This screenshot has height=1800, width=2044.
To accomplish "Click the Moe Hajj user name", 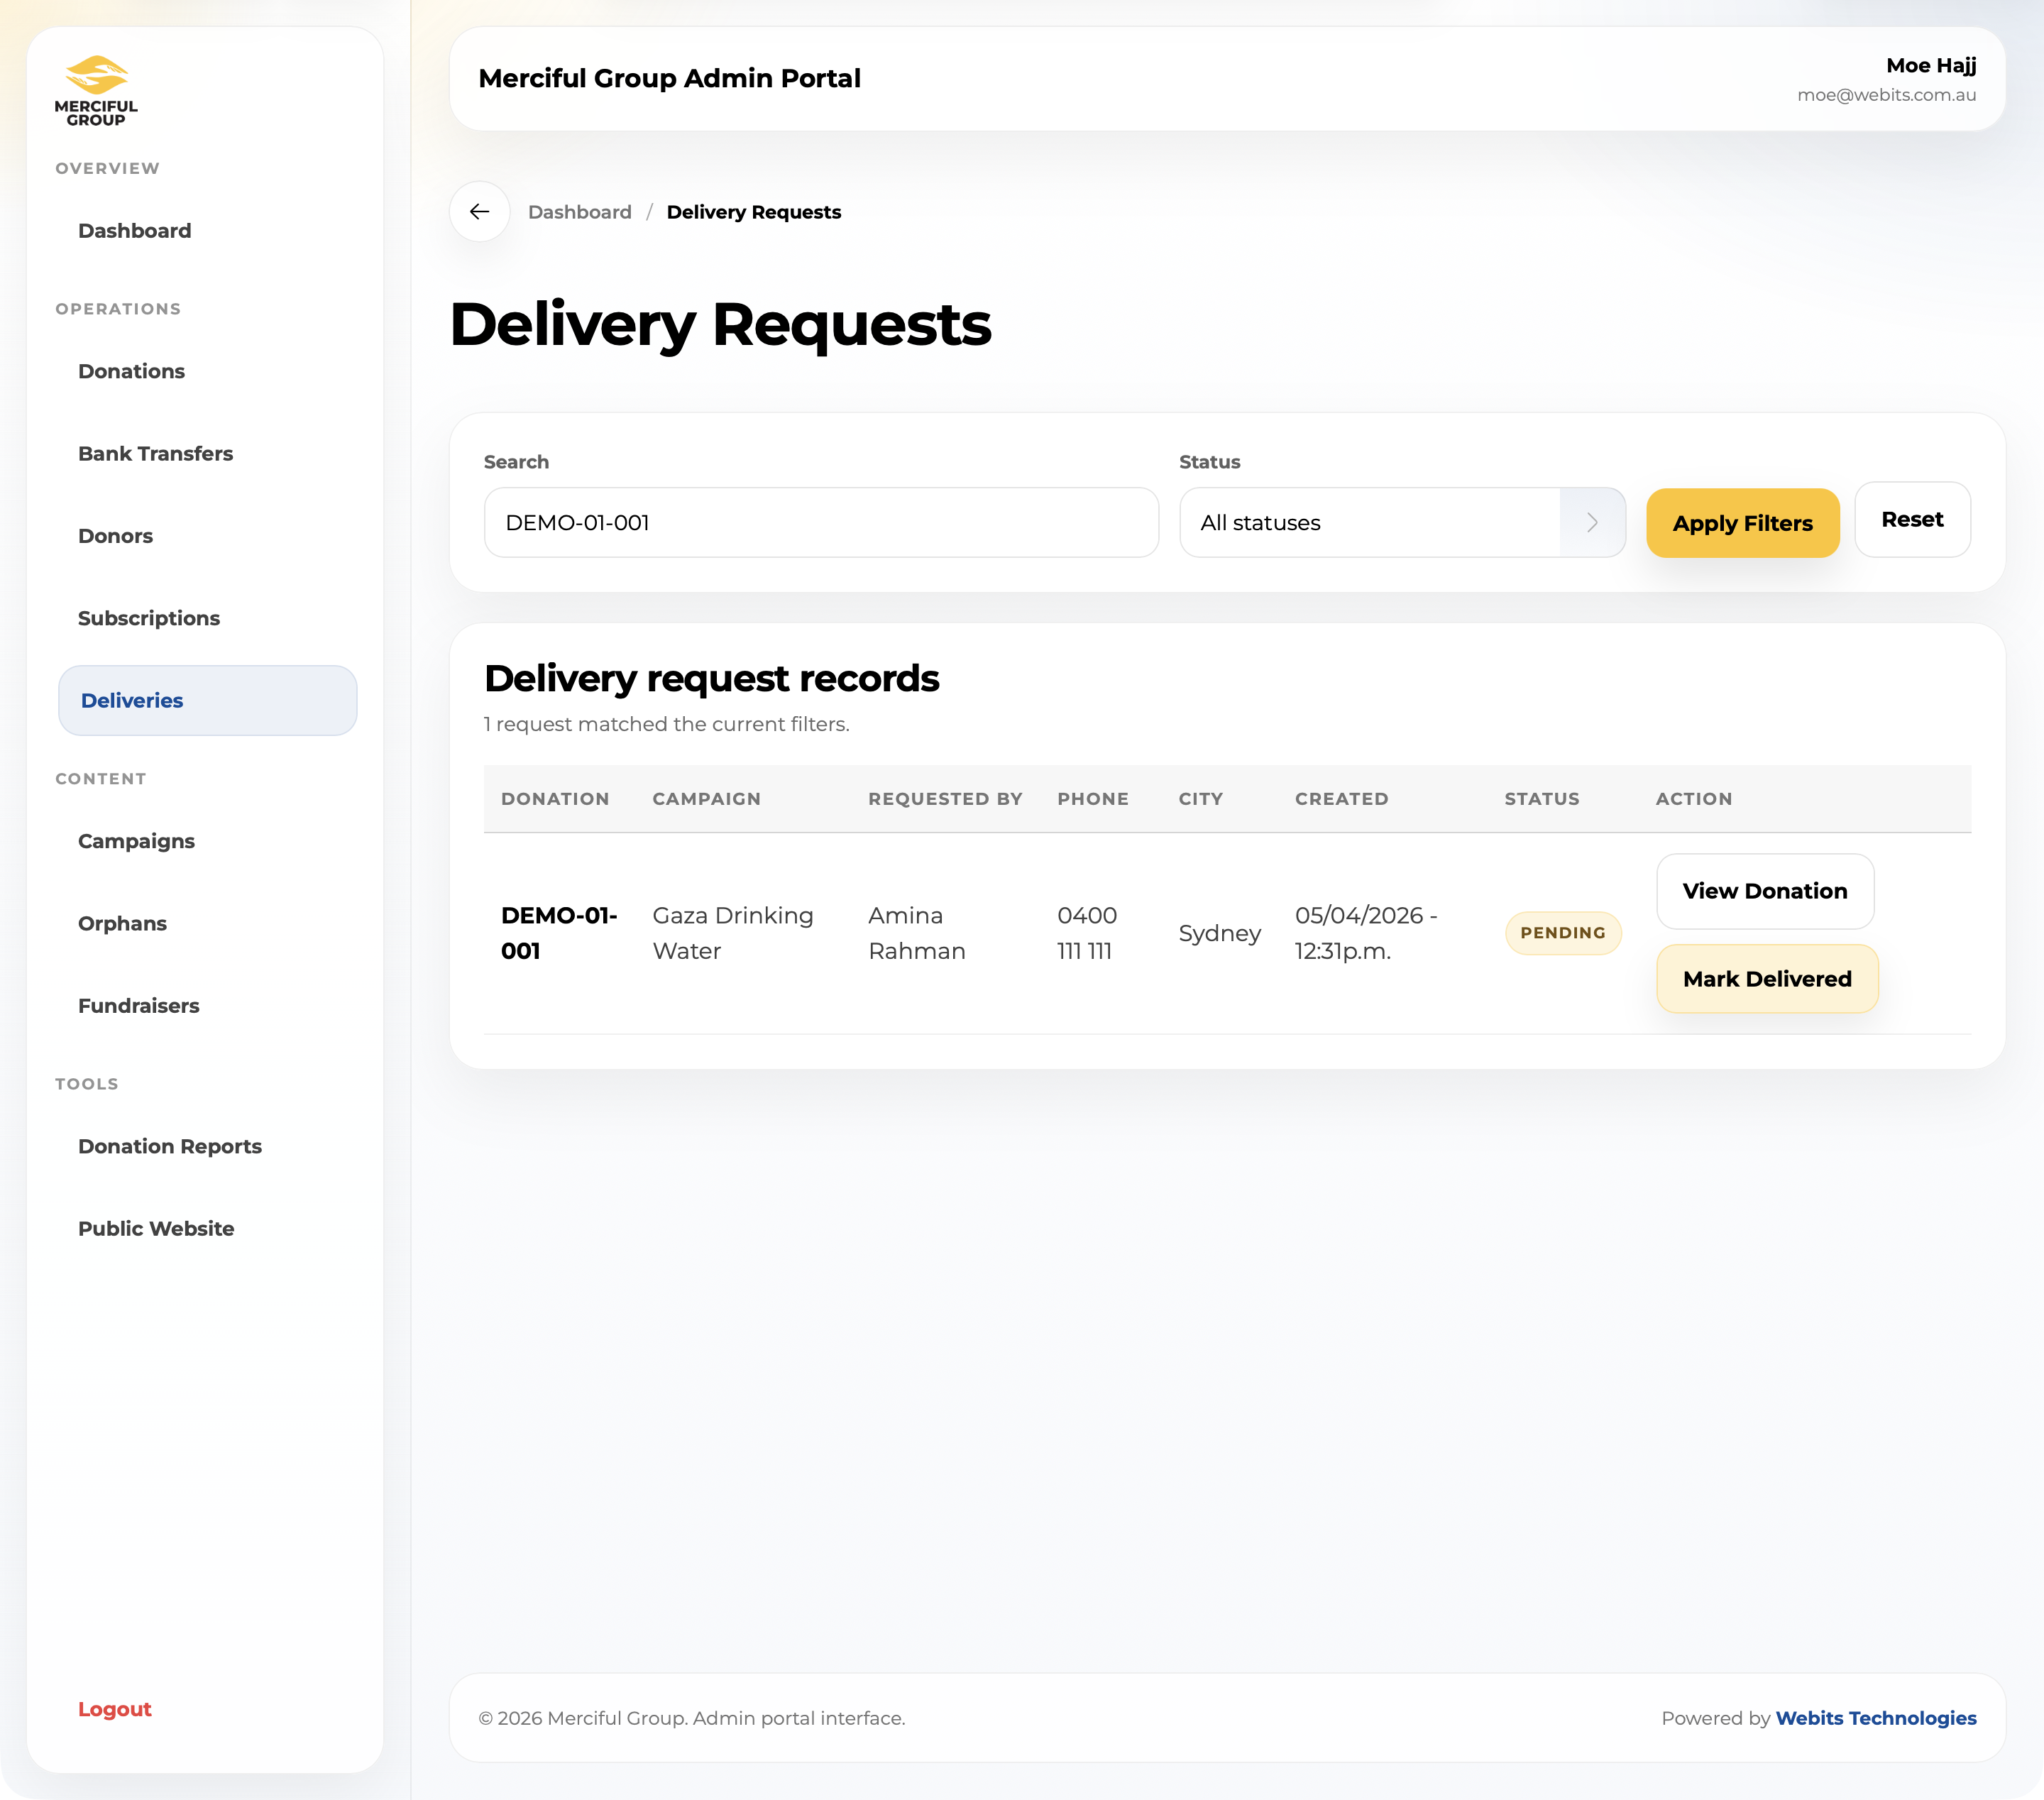I will click(x=1931, y=66).
